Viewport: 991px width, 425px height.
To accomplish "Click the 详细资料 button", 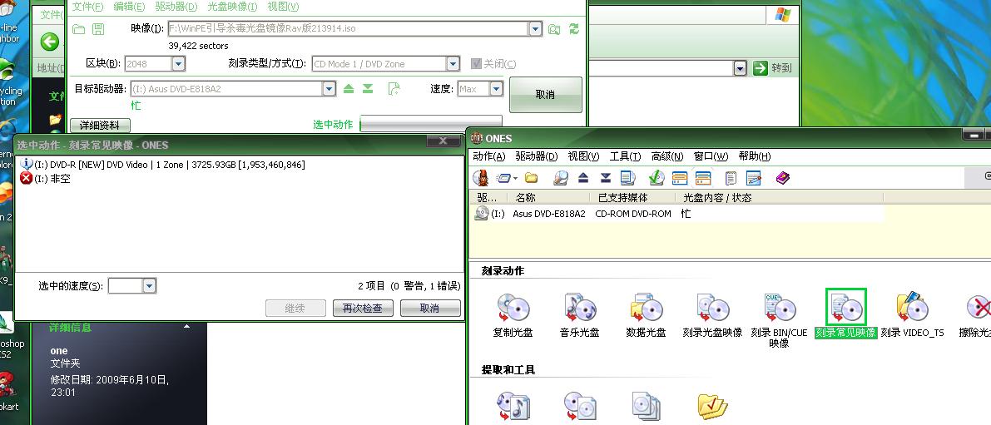I will pos(100,125).
